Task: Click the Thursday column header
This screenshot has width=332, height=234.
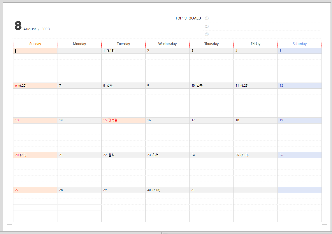Action: tap(212, 44)
